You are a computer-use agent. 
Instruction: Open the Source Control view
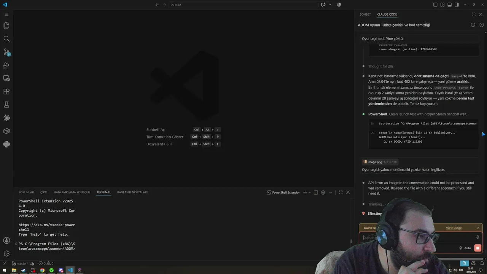[x=6, y=52]
